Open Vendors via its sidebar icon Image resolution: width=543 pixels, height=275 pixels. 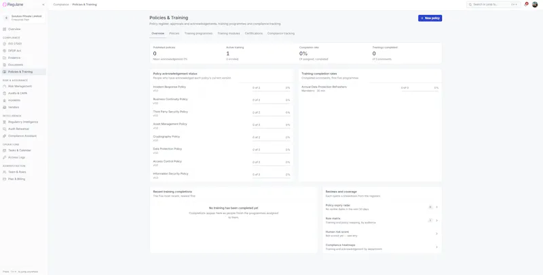[x=5, y=108]
